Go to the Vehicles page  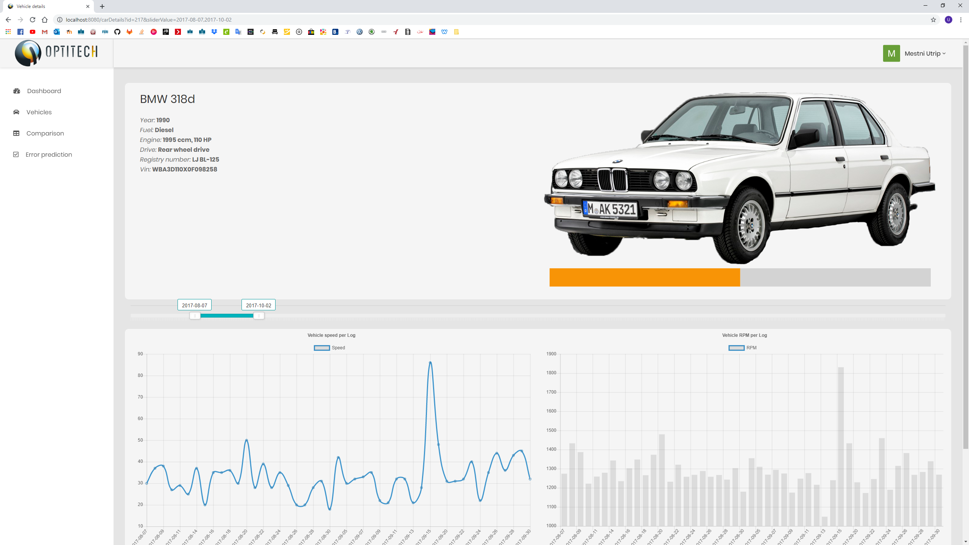[39, 112]
